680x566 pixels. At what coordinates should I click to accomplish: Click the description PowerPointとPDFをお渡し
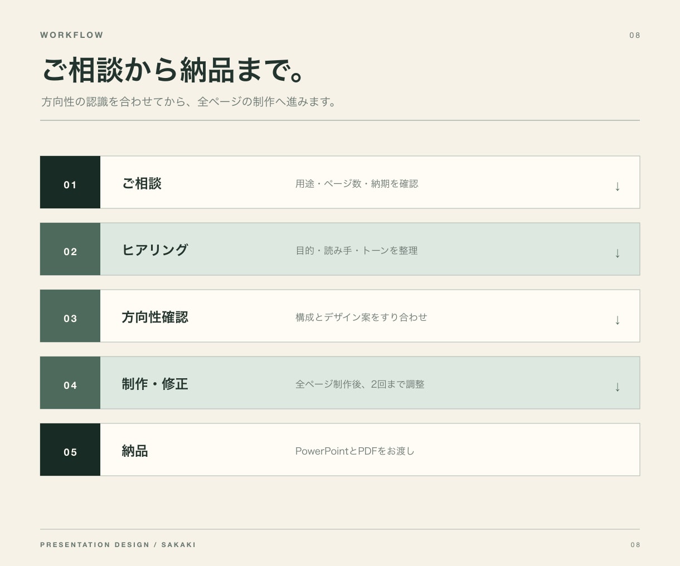coord(355,451)
